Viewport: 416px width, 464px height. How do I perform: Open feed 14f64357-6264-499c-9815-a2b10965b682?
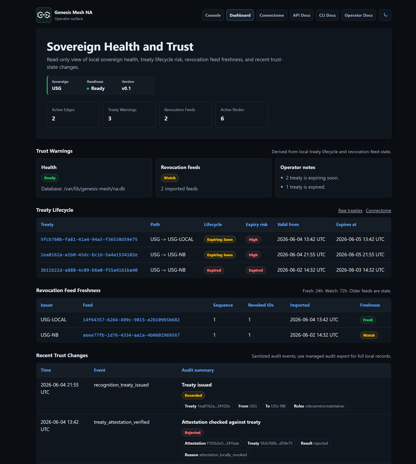(x=131, y=320)
